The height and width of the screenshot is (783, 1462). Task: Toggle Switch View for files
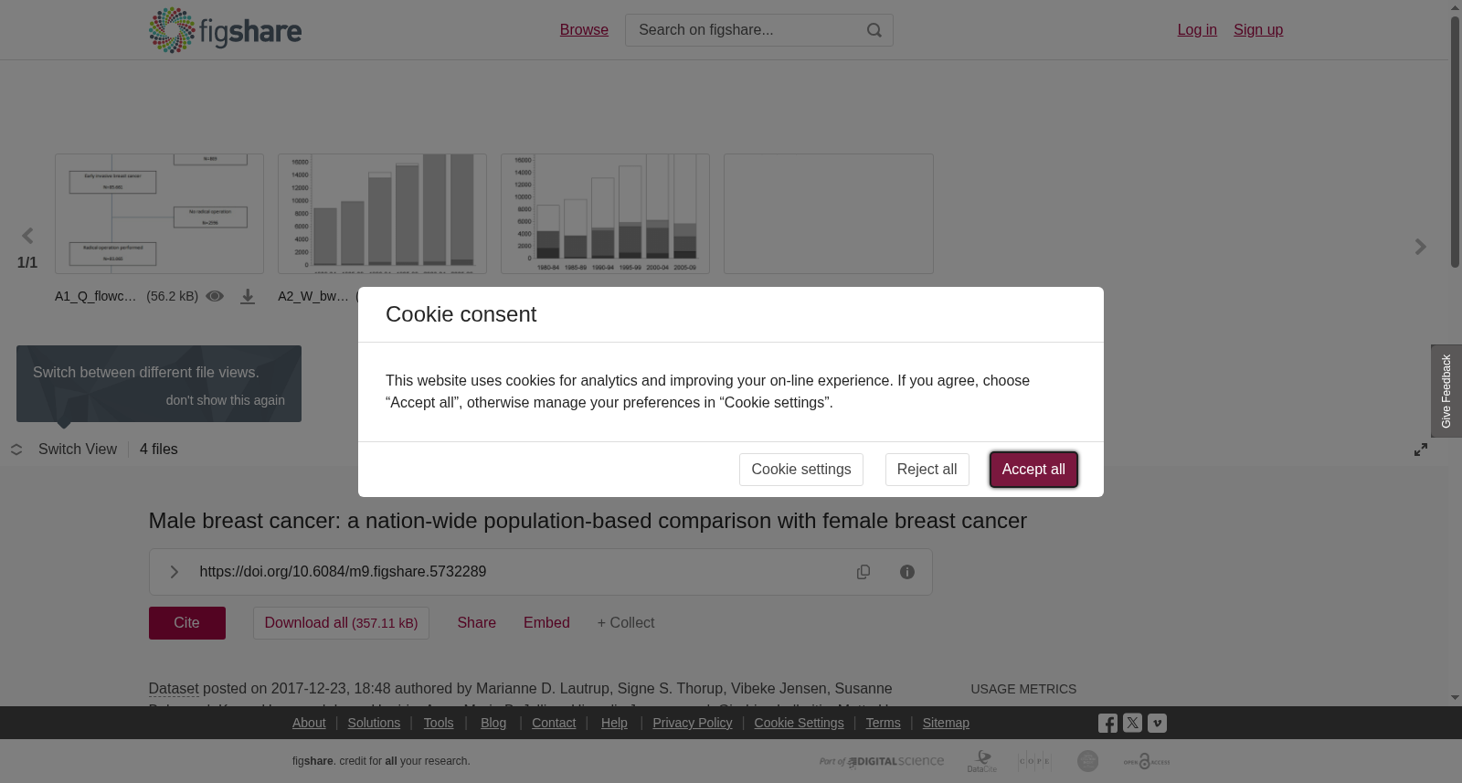click(x=64, y=450)
